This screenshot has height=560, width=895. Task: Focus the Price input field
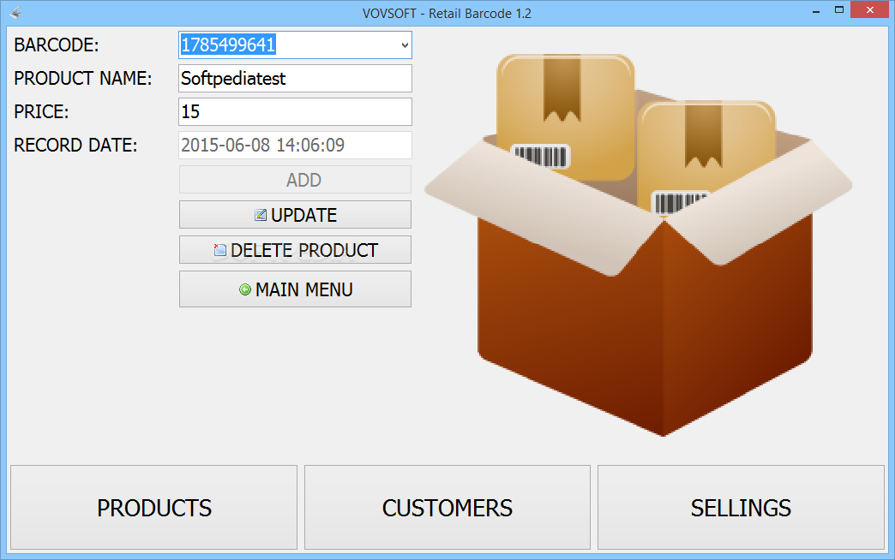295,112
